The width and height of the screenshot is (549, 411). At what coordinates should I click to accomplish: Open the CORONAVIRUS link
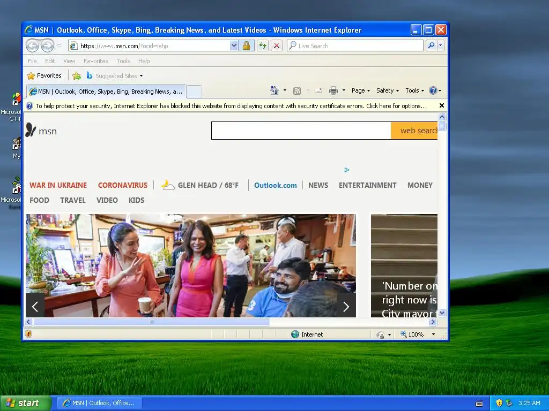[123, 185]
